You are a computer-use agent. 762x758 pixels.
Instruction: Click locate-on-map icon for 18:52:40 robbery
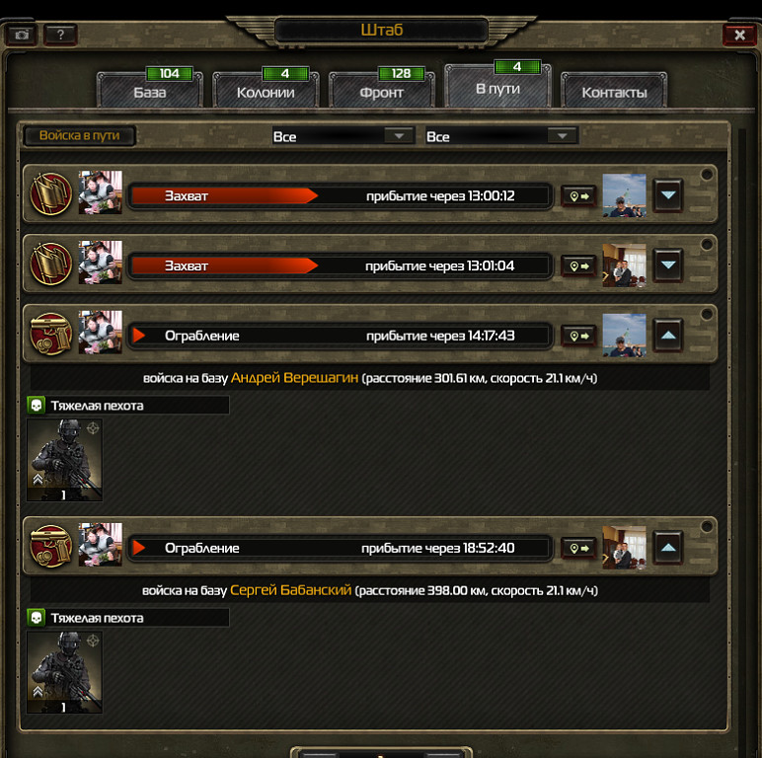click(578, 549)
